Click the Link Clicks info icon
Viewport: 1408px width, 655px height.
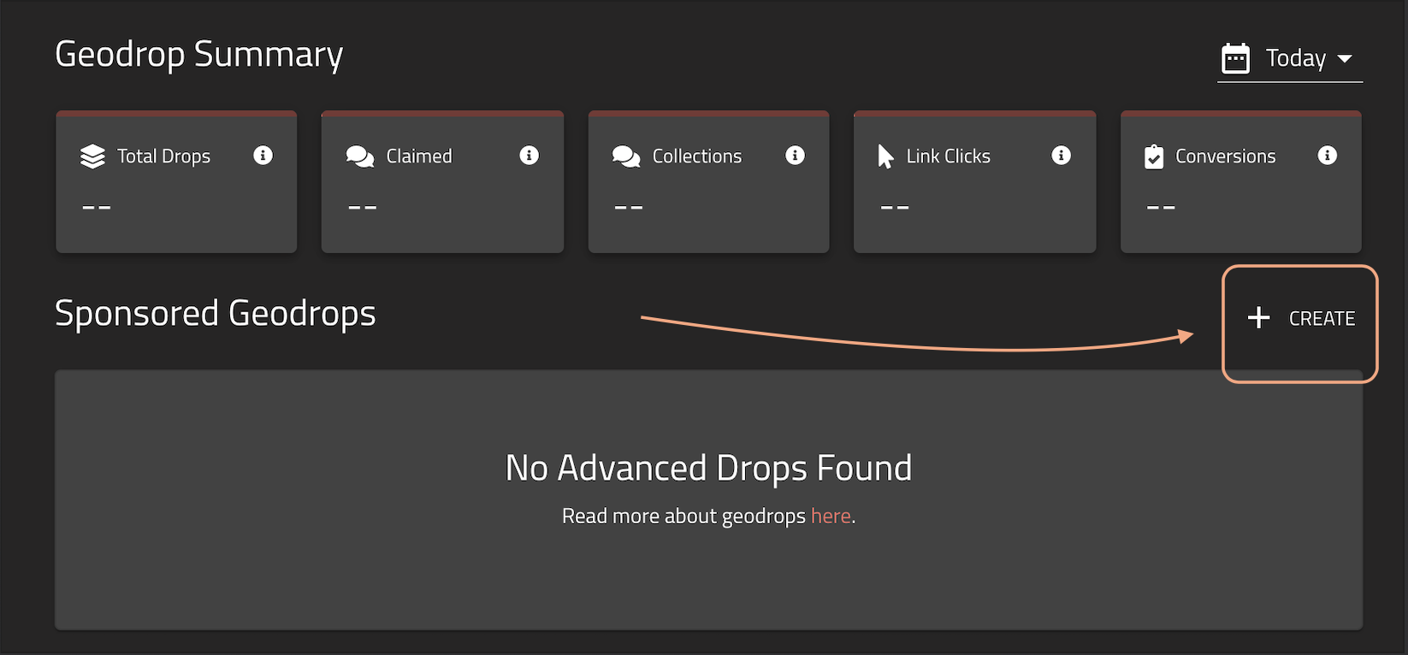click(1061, 155)
